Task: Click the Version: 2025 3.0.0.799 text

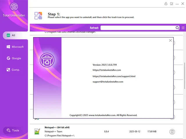Action: click(x=105, y=65)
